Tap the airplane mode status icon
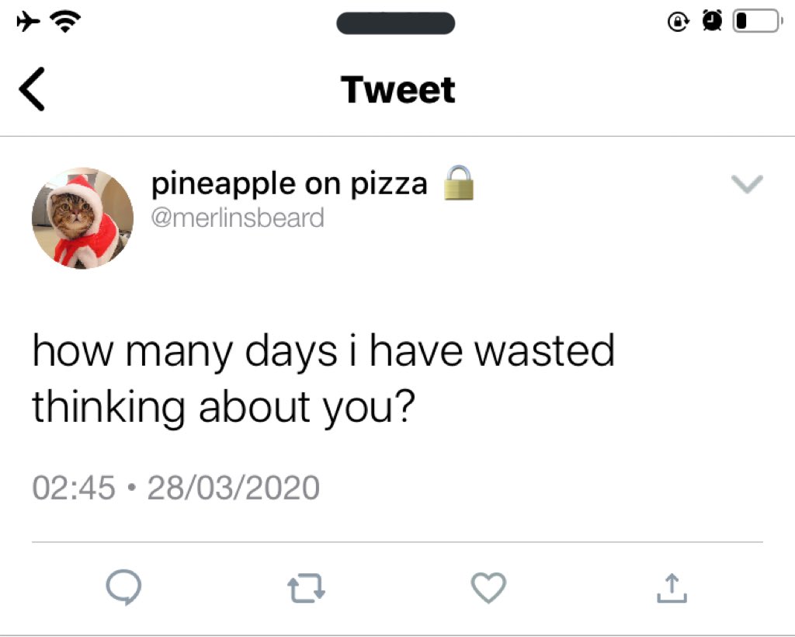Screen dimensions: 795x637 [30, 22]
